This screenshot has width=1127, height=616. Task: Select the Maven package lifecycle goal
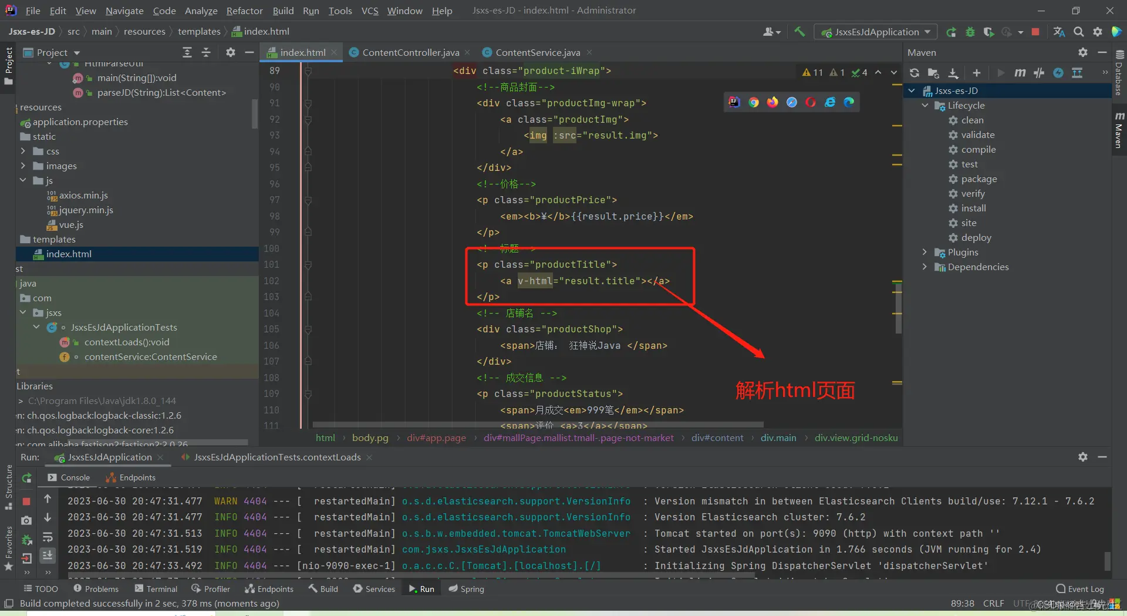(978, 179)
